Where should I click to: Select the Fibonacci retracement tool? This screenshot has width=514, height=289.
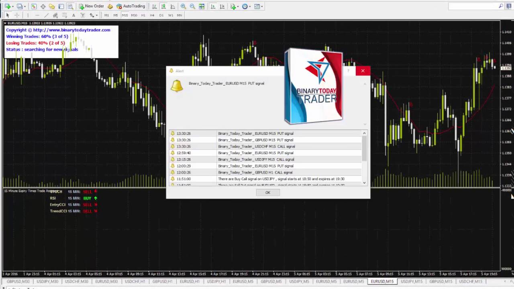click(64, 15)
